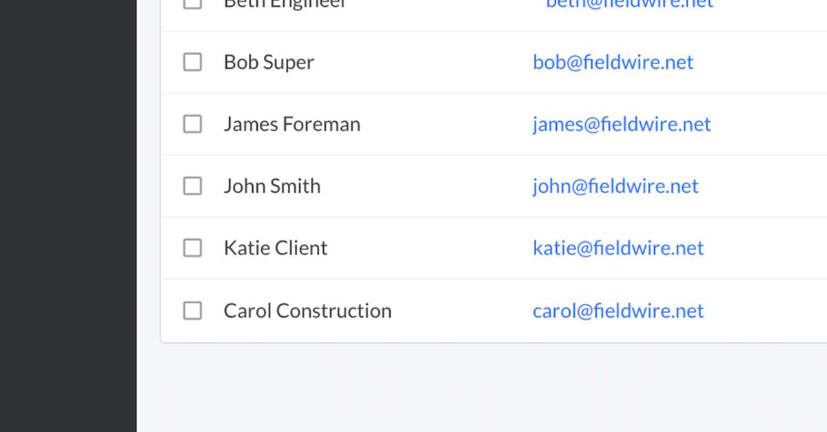Check the box for John Smith

coord(192,186)
